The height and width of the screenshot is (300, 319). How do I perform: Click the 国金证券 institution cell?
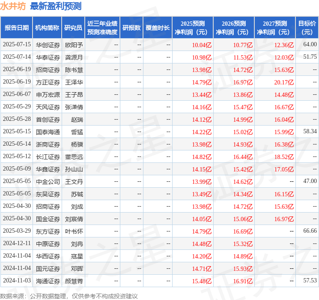click(48, 219)
